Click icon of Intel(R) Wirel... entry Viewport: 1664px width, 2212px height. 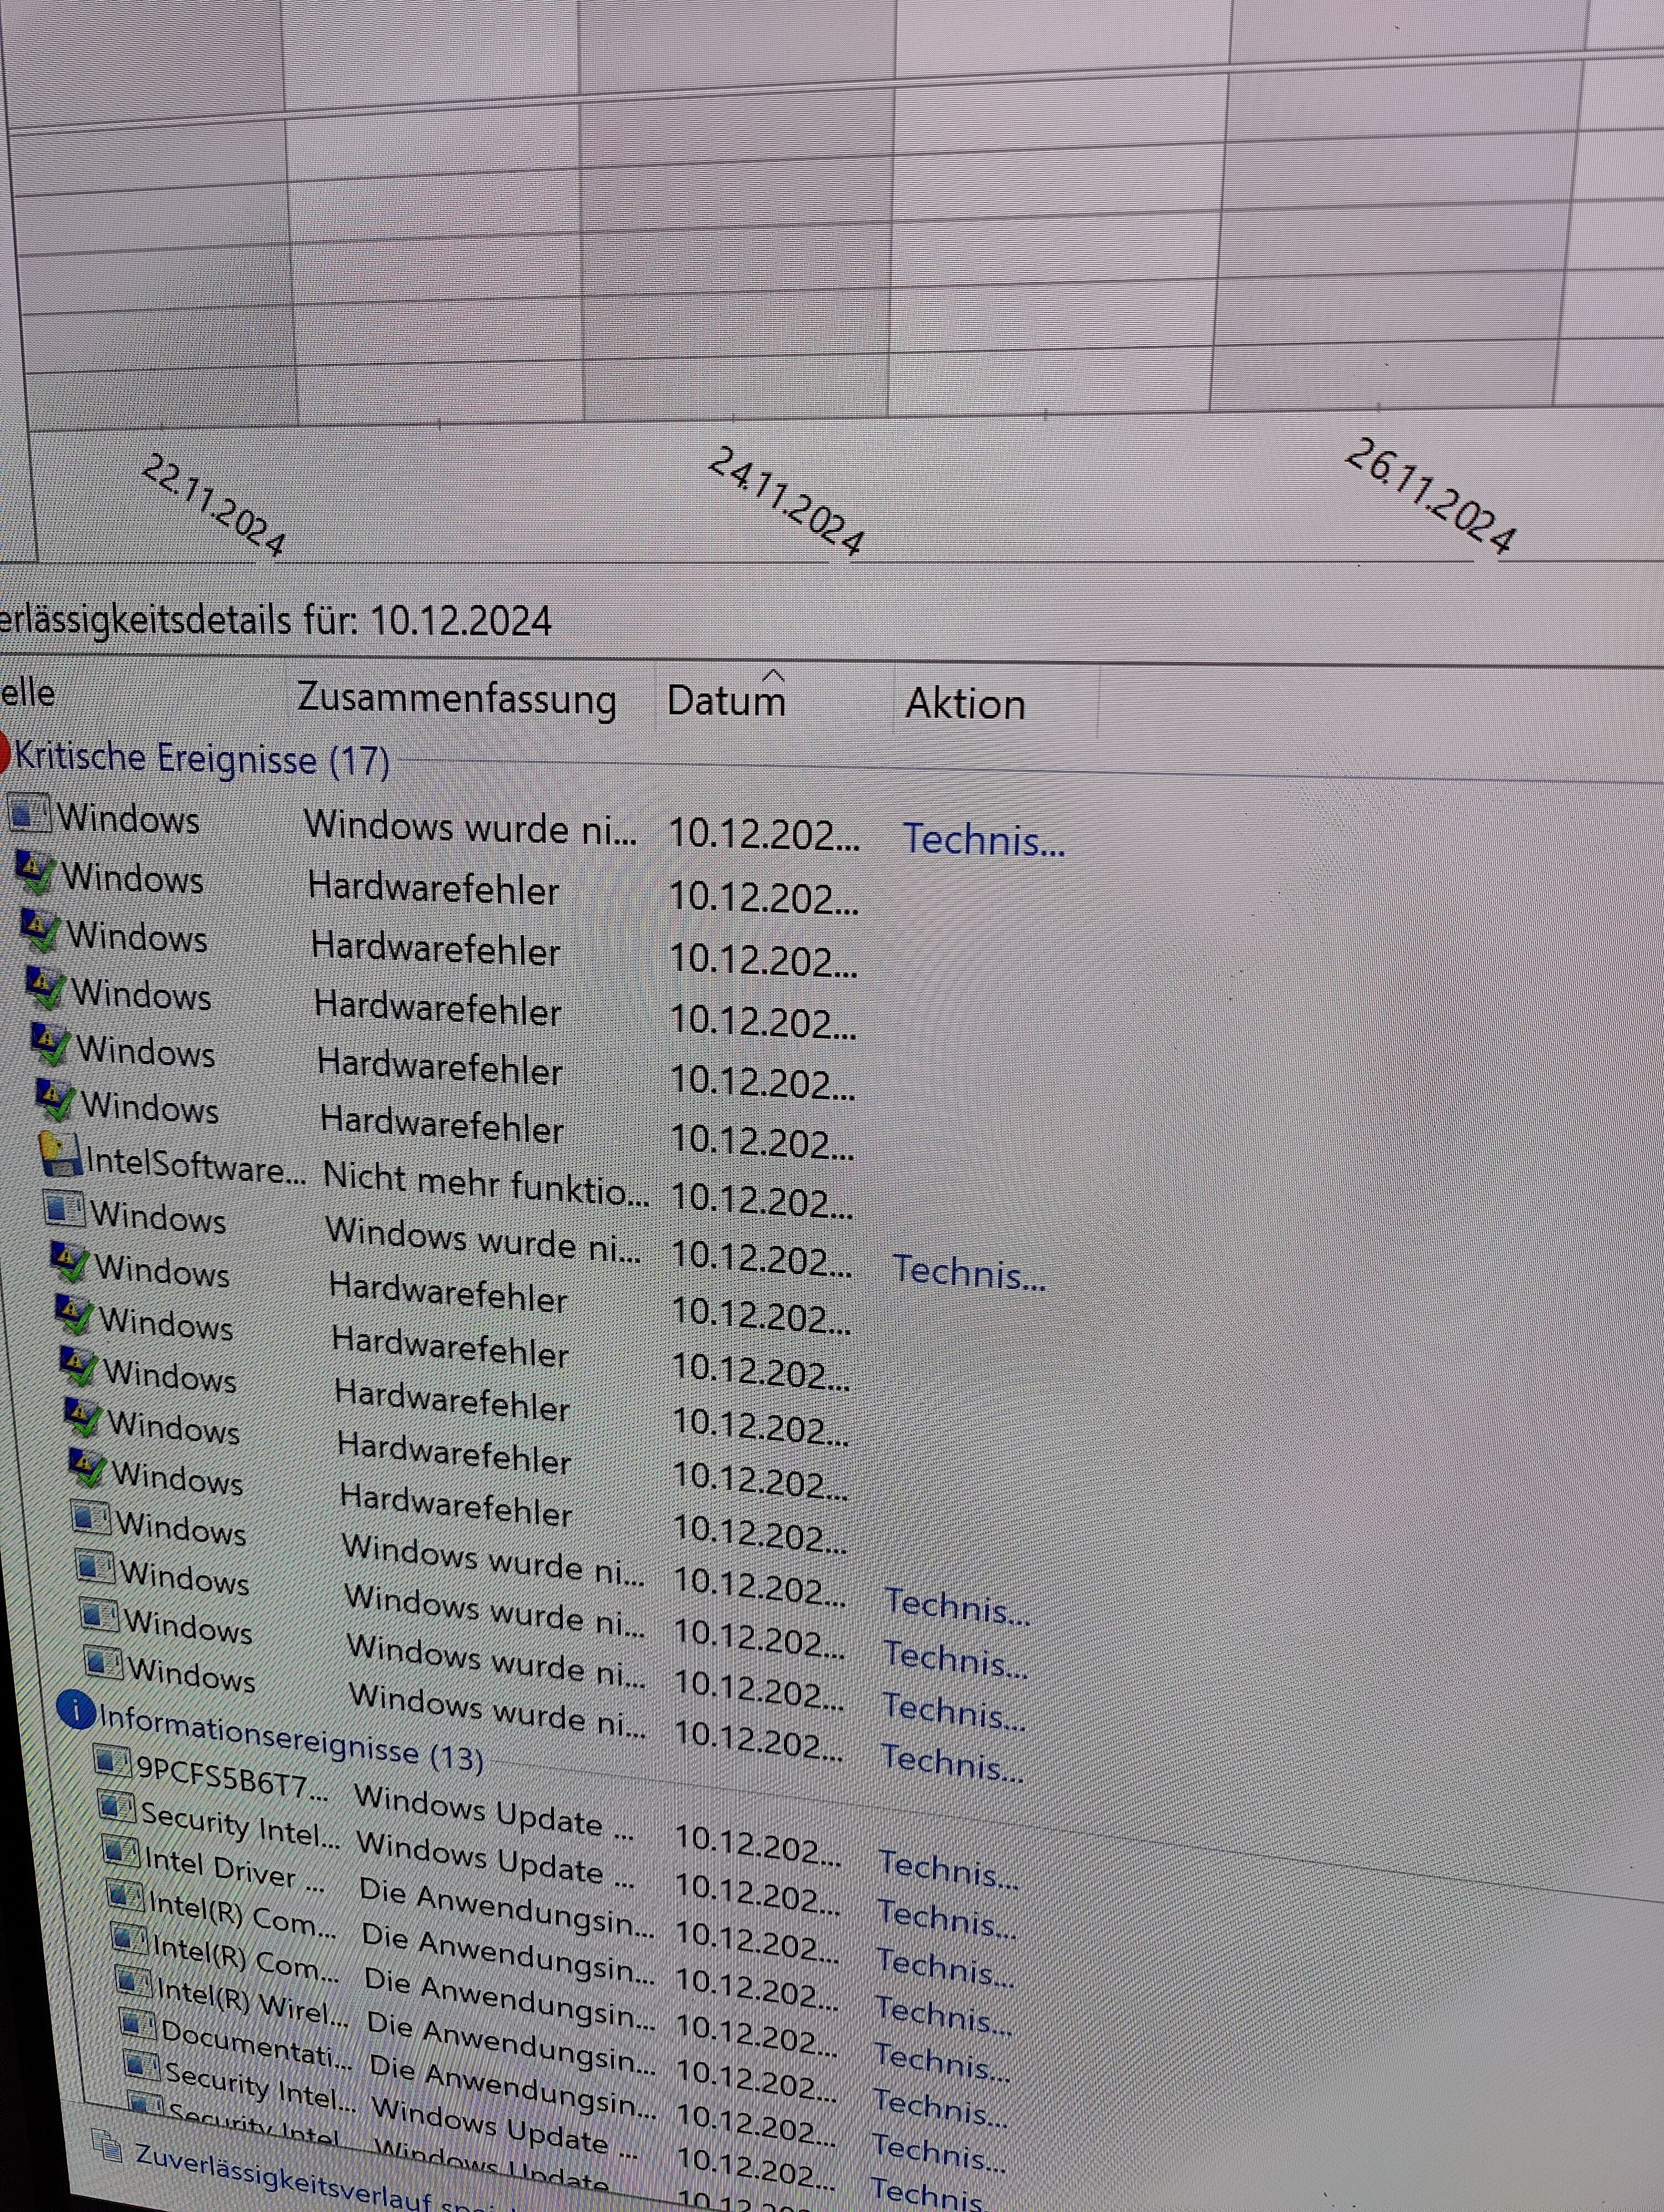tap(134, 1980)
